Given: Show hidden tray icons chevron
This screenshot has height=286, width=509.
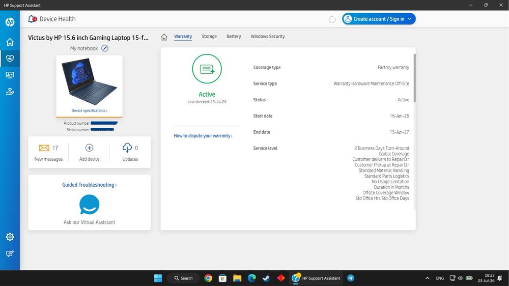Looking at the screenshot, I should click(427, 278).
